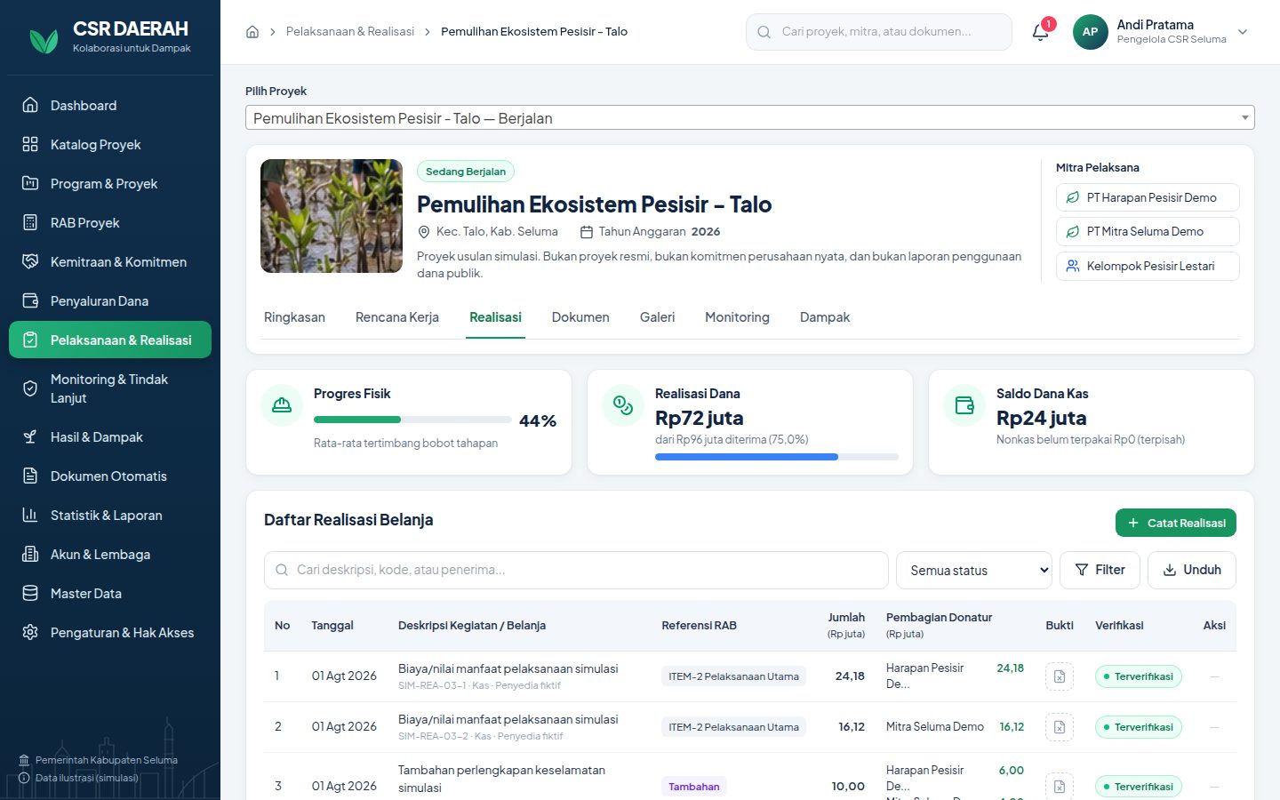
Task: Open Monitoring & Tindak Lanjut
Action: (110, 388)
